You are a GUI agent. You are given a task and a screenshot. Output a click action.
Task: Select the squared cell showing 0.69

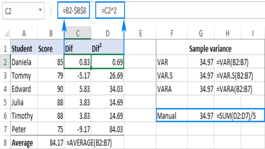coord(107,62)
